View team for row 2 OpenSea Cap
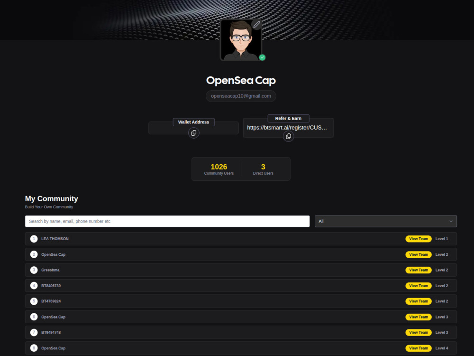 point(419,254)
